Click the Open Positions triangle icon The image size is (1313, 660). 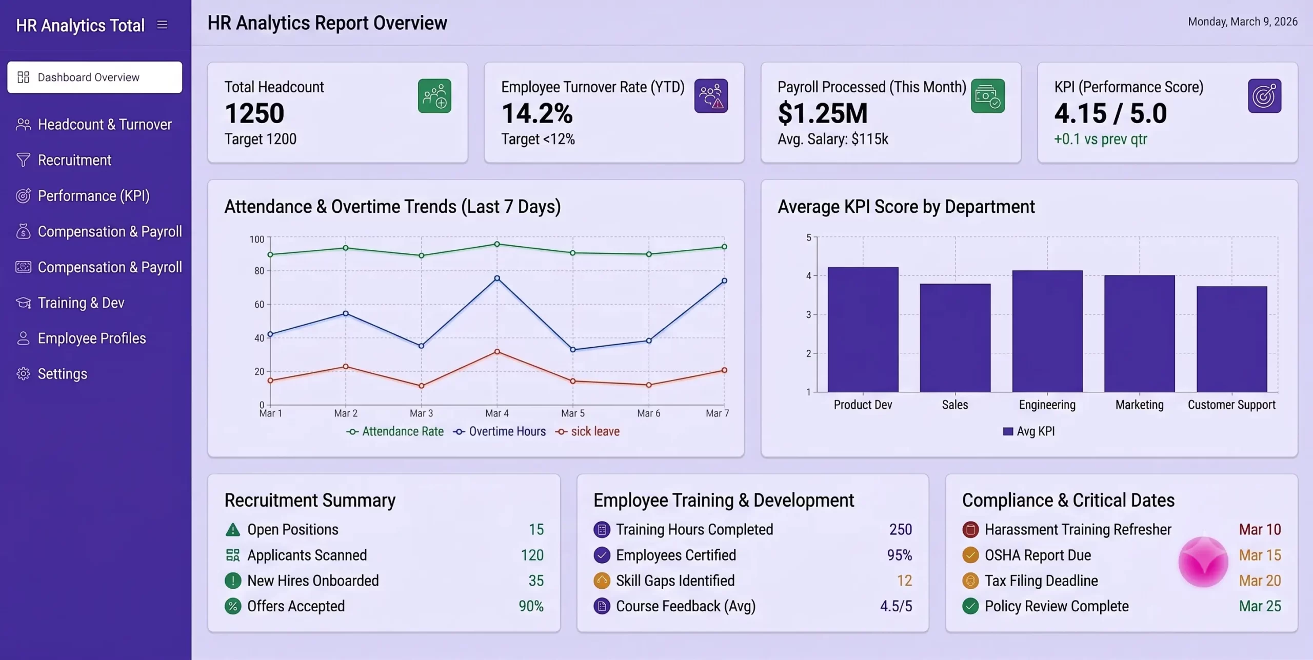[233, 530]
